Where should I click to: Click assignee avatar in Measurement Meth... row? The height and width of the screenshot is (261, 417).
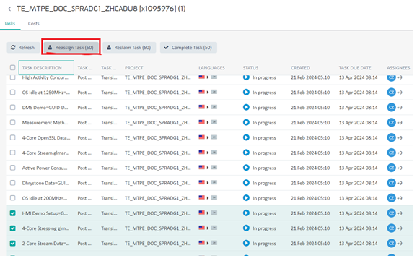click(391, 122)
